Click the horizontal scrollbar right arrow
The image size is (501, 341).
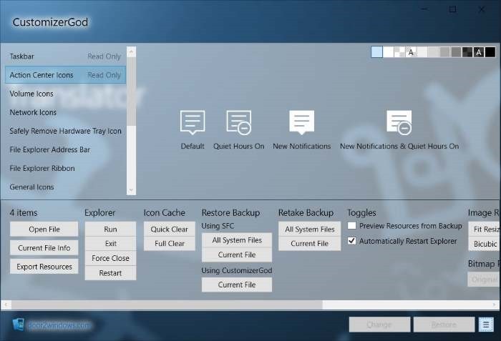tap(494, 305)
